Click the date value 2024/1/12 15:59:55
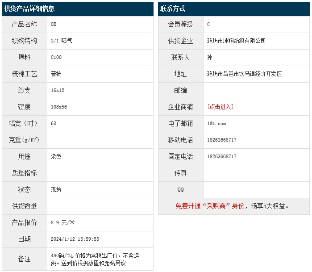 point(75,239)
